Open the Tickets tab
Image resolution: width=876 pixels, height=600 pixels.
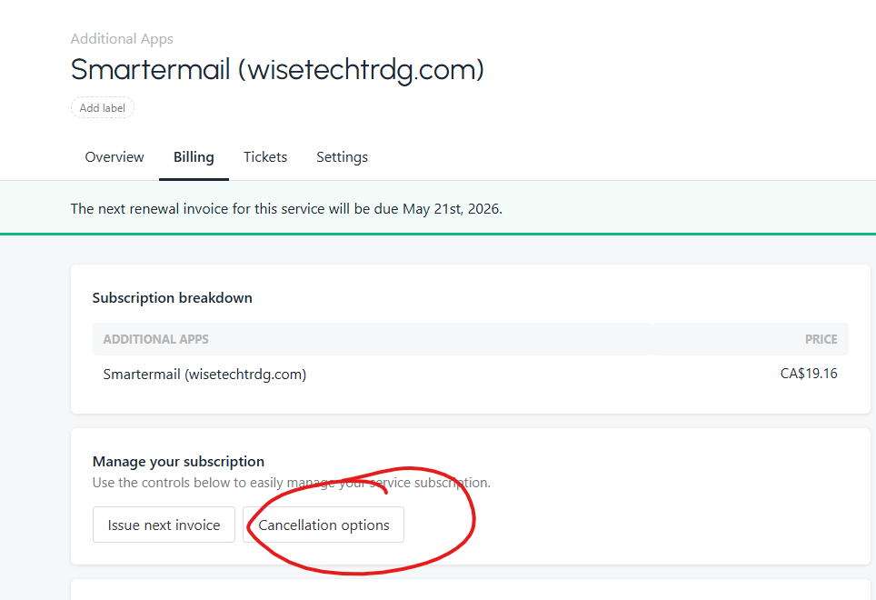(265, 157)
